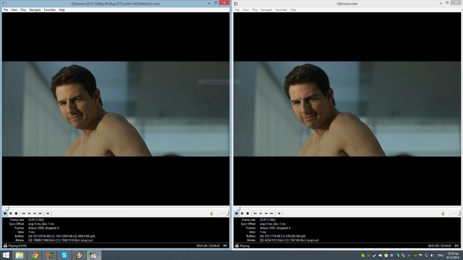Open Favorites menu in left player
This screenshot has height=260, width=463.
point(50,10)
